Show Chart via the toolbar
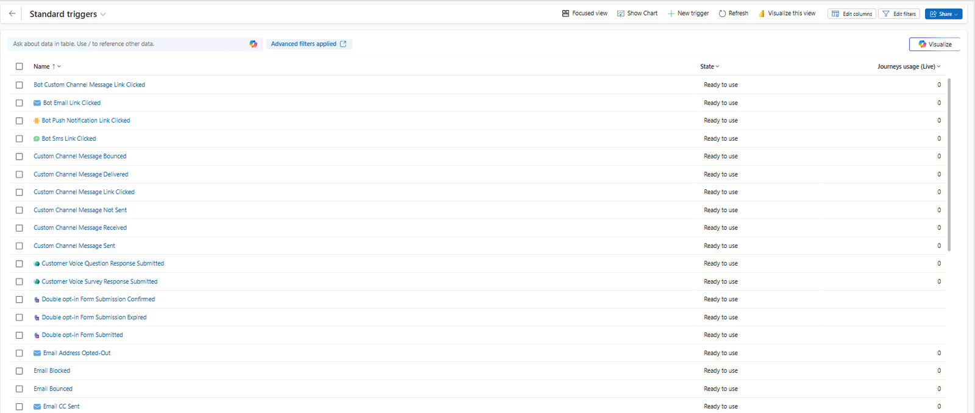This screenshot has width=975, height=413. pyautogui.click(x=637, y=13)
